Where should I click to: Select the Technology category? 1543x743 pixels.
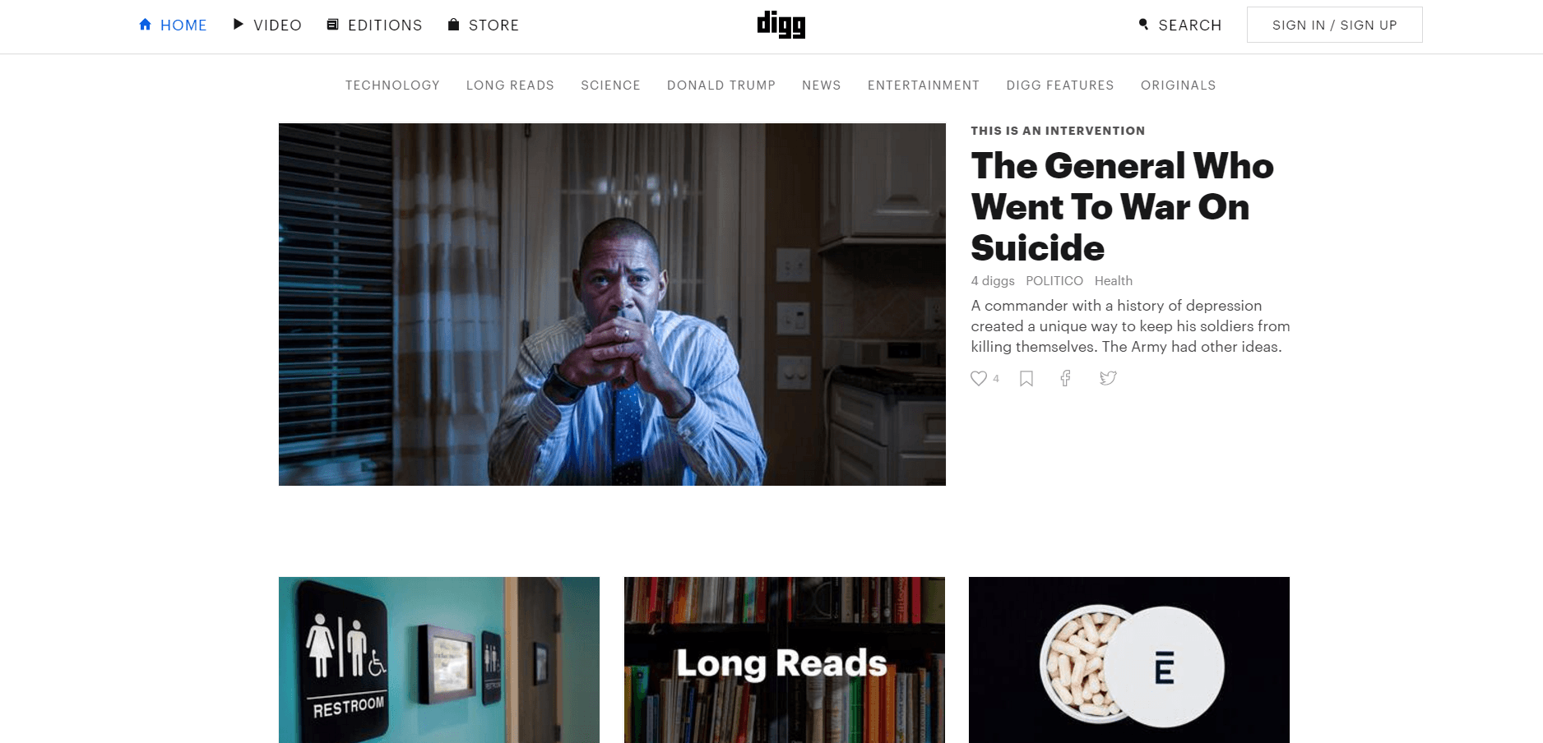(x=392, y=85)
